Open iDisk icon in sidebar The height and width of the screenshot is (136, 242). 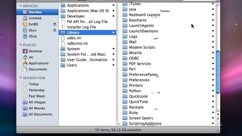point(25,36)
